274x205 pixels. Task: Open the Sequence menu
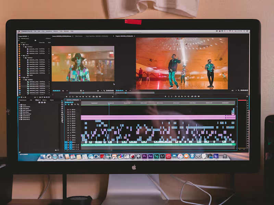click(x=49, y=31)
